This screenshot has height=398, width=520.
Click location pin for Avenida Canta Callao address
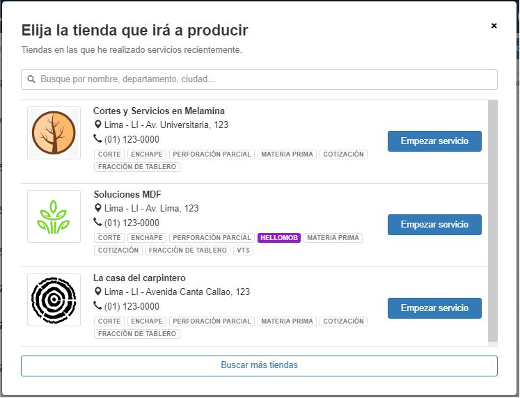[98, 292]
